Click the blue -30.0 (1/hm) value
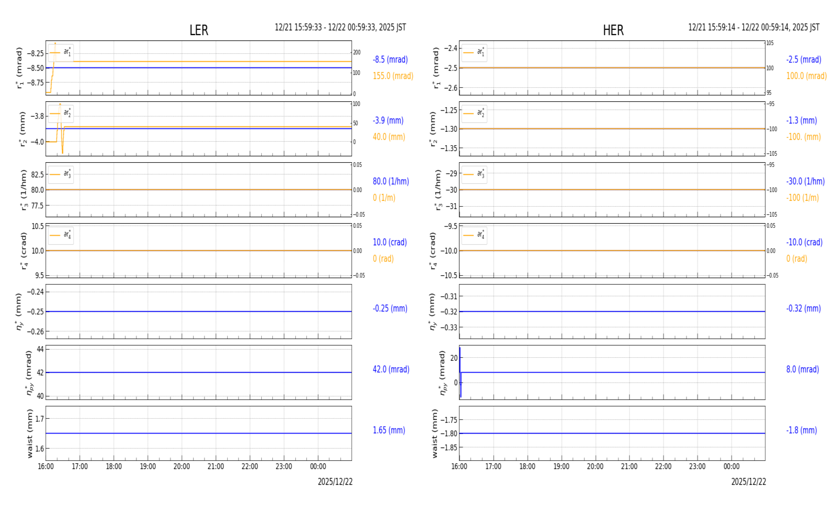This screenshot has width=827, height=506. 805,182
